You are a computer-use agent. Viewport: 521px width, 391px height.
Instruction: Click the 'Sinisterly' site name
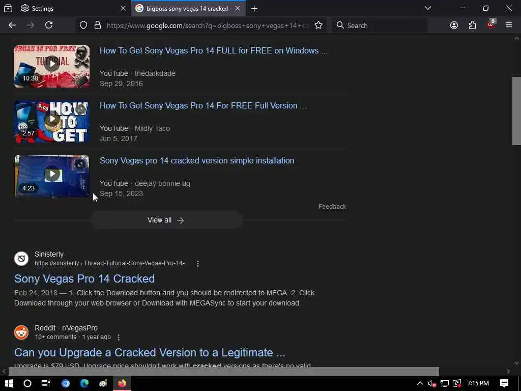[x=49, y=254]
